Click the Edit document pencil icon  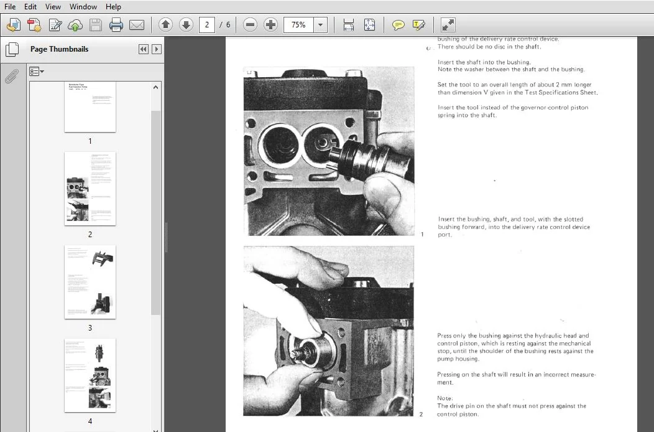point(55,25)
